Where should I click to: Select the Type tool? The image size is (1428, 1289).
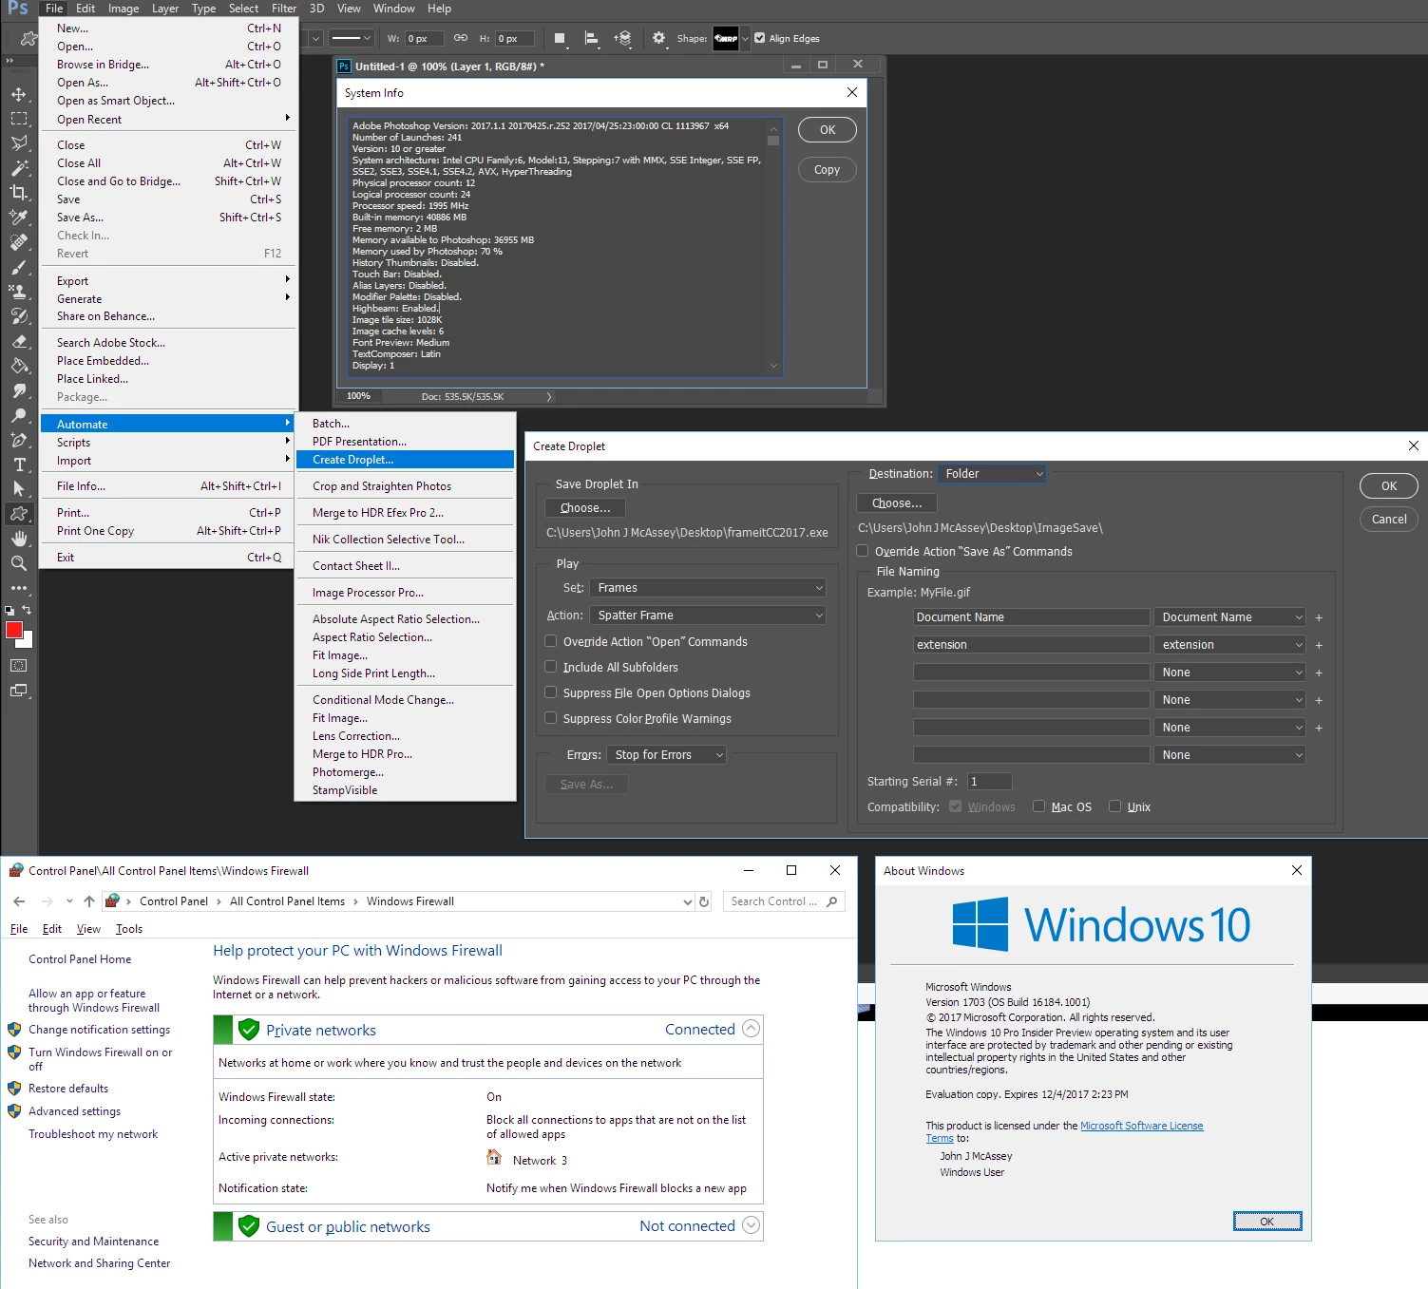pyautogui.click(x=18, y=464)
